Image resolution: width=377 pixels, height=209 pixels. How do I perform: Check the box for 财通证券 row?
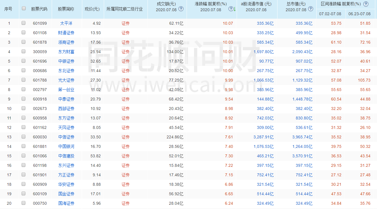pos(23,32)
